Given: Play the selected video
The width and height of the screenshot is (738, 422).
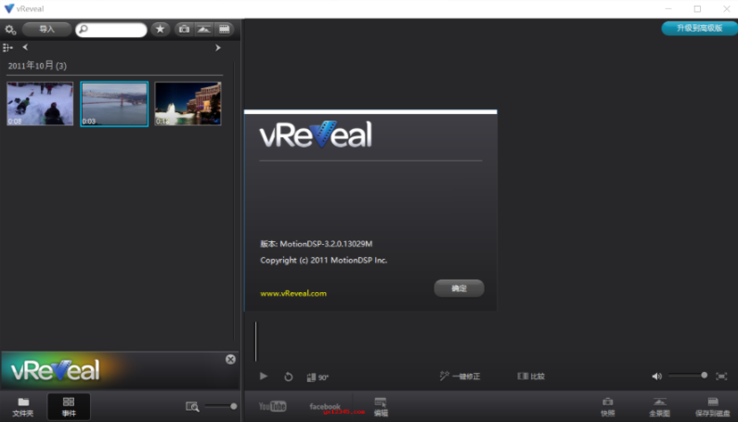Looking at the screenshot, I should coord(264,377).
